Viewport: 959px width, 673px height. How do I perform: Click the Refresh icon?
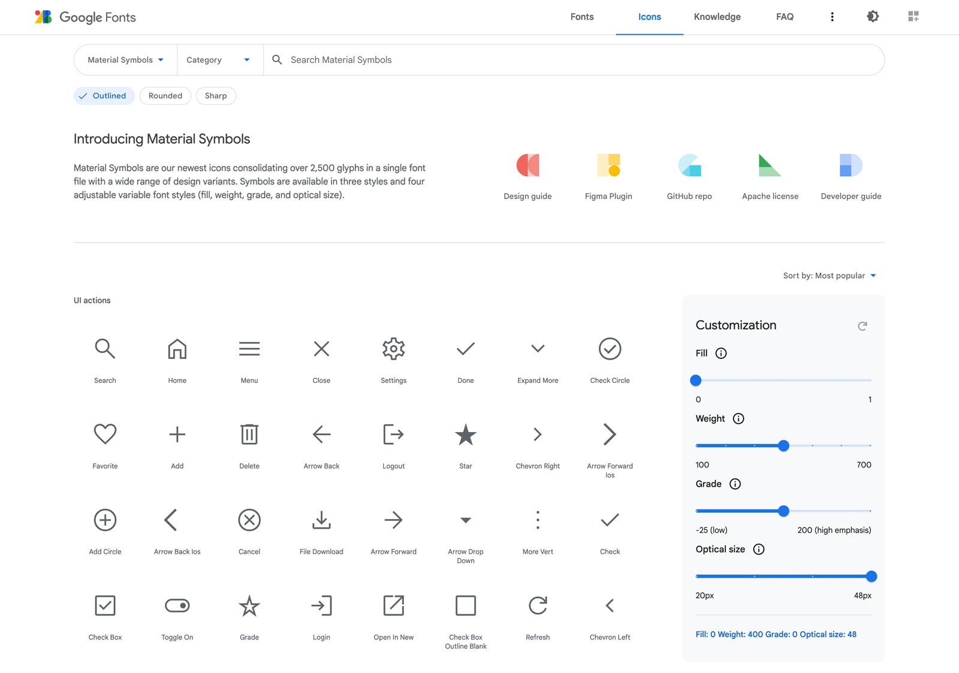coord(537,605)
